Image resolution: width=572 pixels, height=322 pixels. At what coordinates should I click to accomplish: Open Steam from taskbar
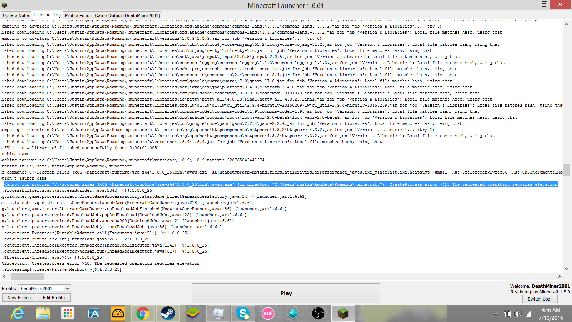(x=168, y=313)
